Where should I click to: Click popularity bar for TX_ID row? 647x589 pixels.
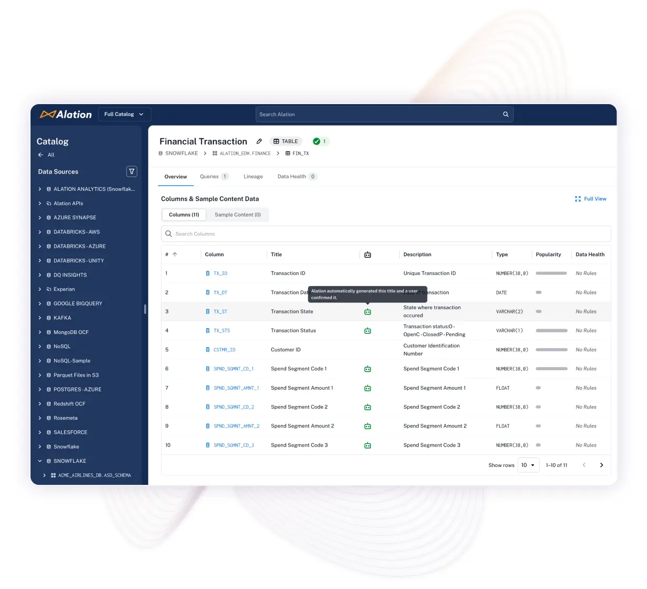[551, 273]
